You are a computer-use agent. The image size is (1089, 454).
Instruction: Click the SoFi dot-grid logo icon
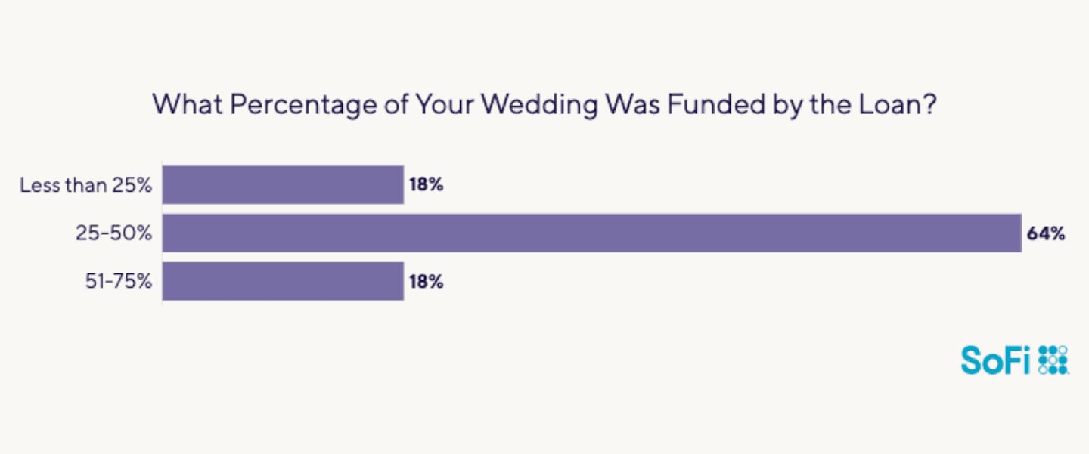(x=1053, y=360)
